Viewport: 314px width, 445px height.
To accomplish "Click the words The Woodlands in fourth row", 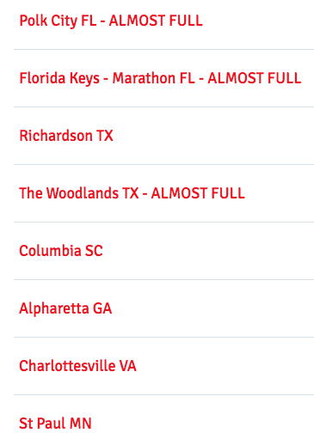I will click(69, 193).
